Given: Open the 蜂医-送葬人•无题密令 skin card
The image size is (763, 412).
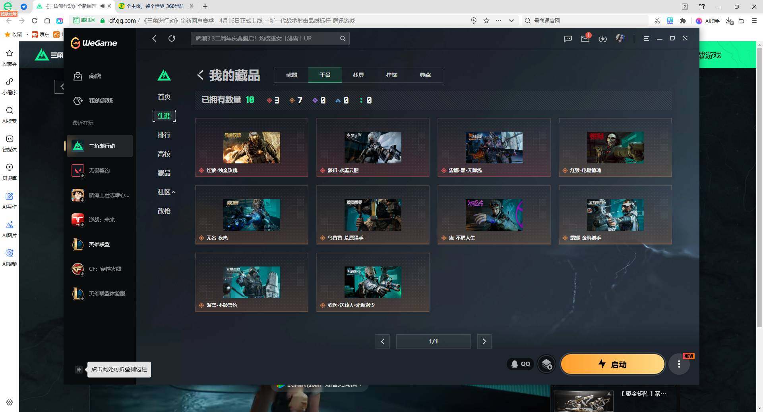Looking at the screenshot, I should click(373, 282).
